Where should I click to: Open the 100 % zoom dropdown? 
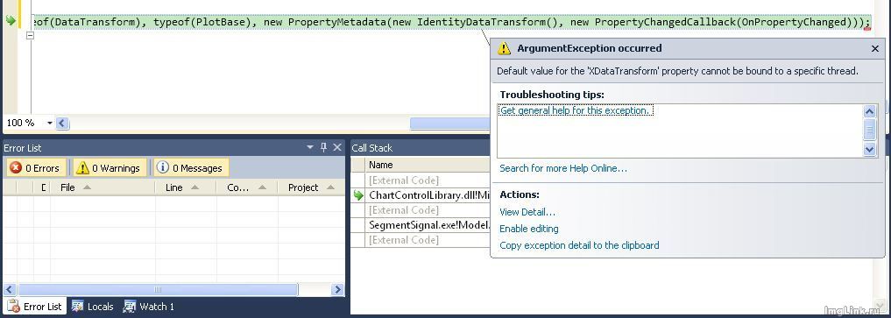pyautogui.click(x=49, y=124)
